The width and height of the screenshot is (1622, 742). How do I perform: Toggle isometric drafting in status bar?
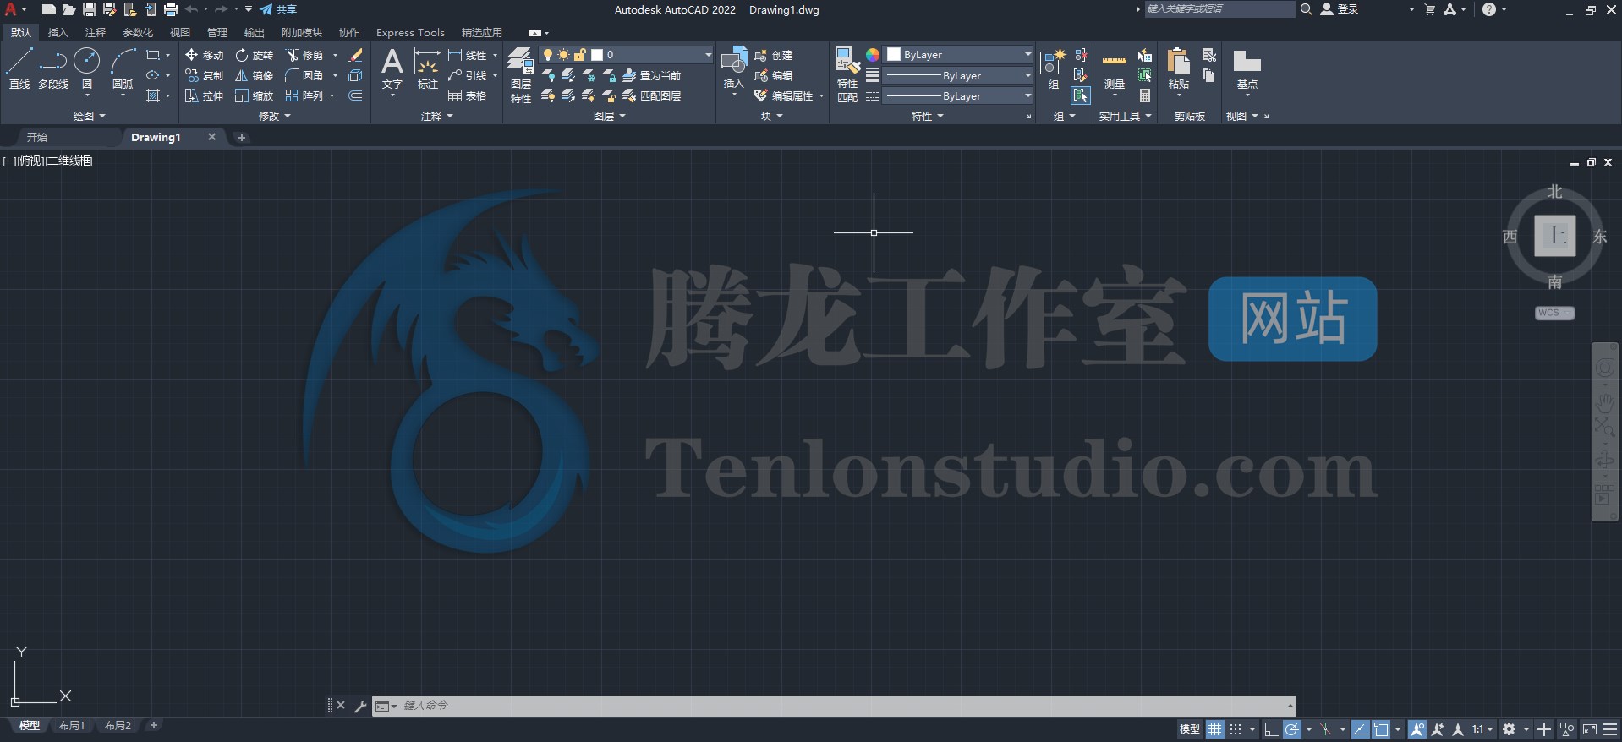click(x=1325, y=728)
